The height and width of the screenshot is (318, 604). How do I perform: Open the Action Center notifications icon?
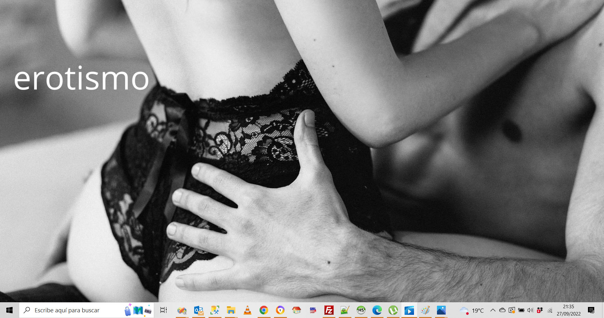[591, 310]
